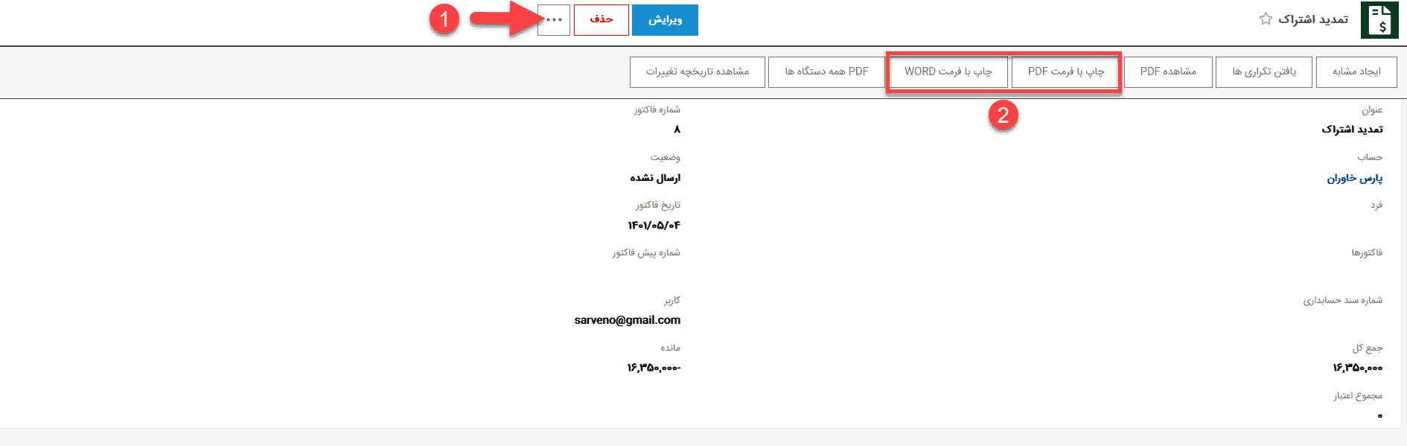This screenshot has width=1407, height=446.
Task: Click the invoice date ۱۴۰۱/۰۵/۰۴
Action: [x=654, y=225]
